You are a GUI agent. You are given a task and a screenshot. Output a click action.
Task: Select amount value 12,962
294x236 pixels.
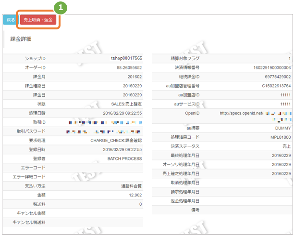[x=135, y=195]
